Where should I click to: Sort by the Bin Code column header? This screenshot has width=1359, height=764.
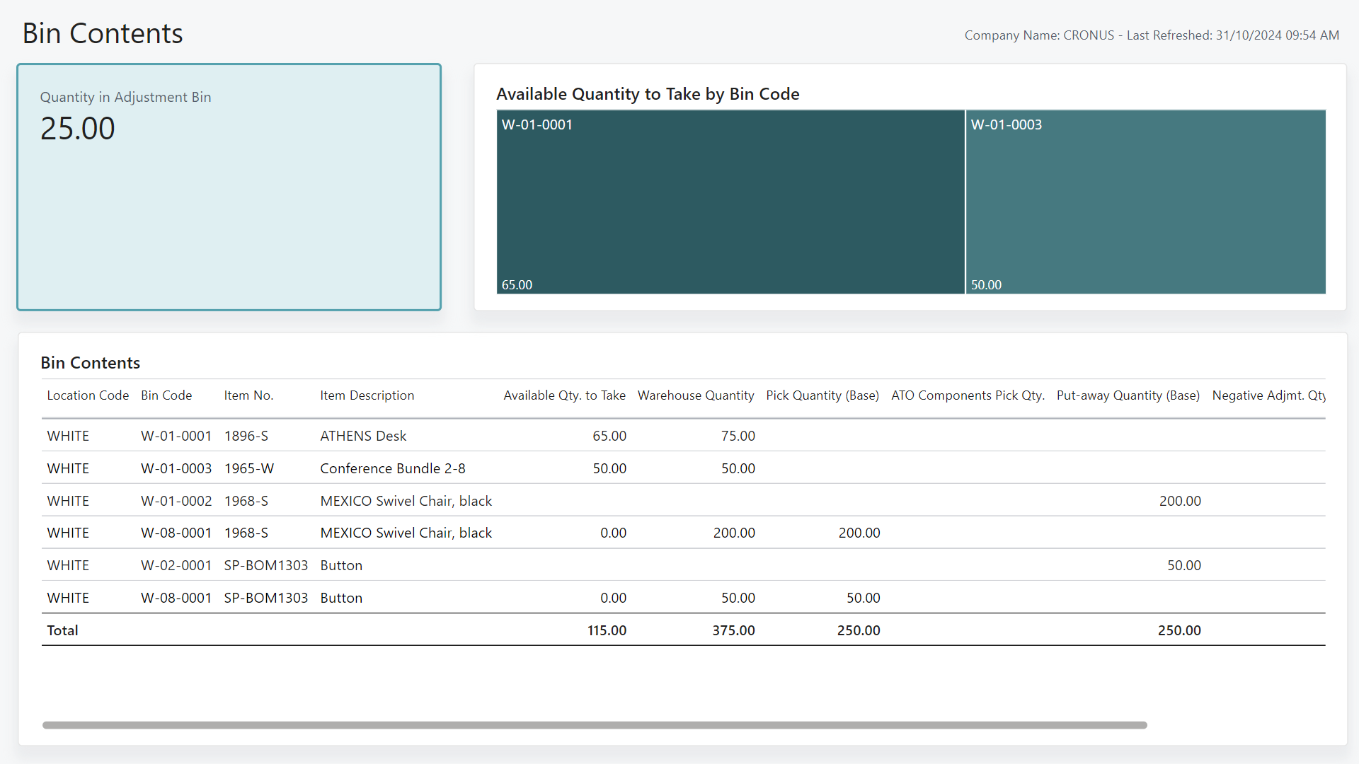[x=166, y=395]
